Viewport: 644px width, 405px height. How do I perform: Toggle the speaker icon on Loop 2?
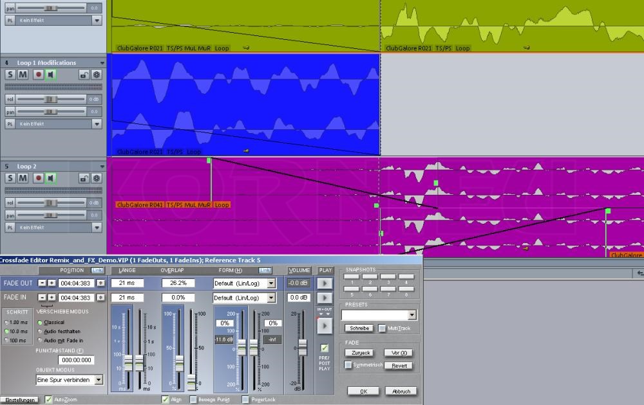50,178
